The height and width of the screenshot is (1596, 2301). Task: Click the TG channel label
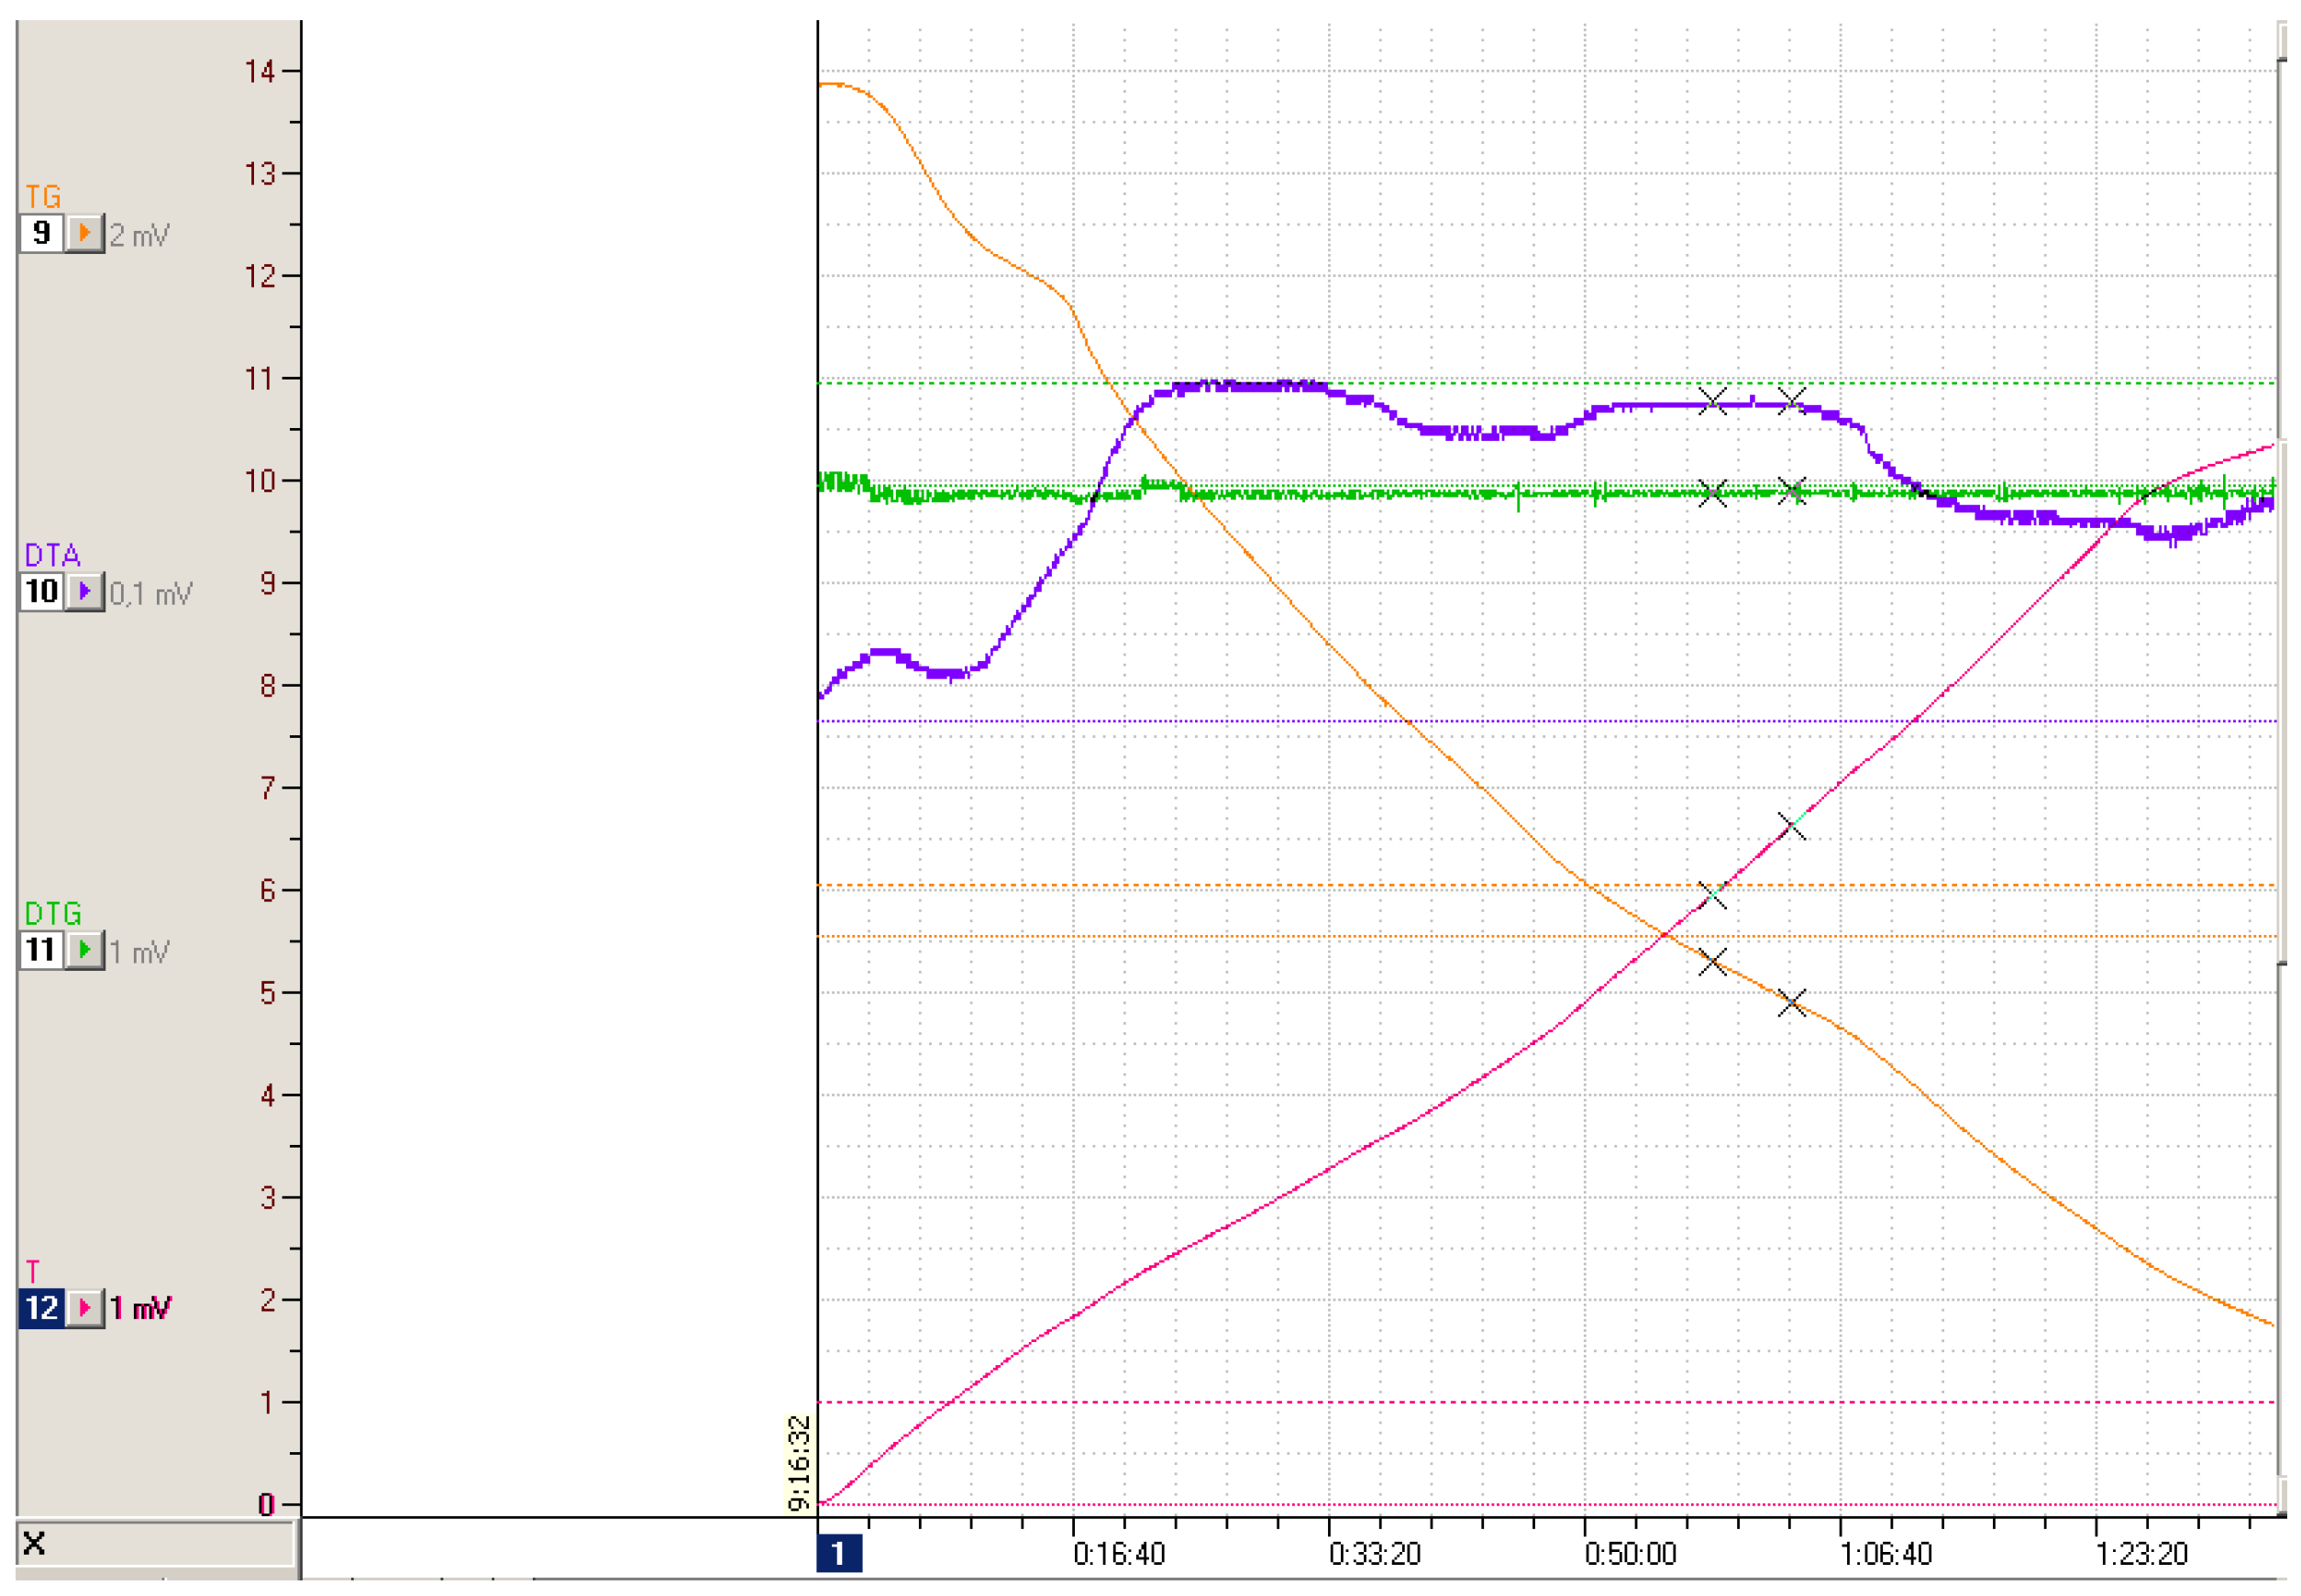[x=43, y=196]
